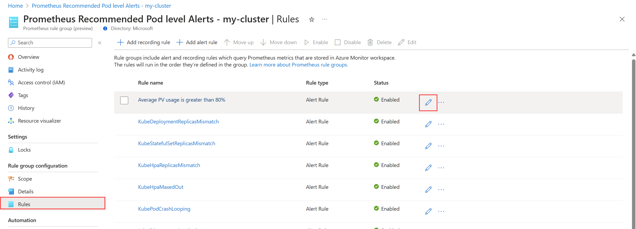The width and height of the screenshot is (636, 229).
Task: Click the Move up arrow icon
Action: point(227,42)
